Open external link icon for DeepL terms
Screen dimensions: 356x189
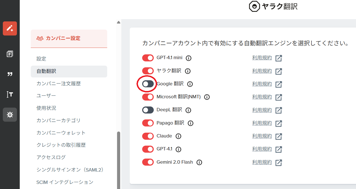[x=279, y=110]
